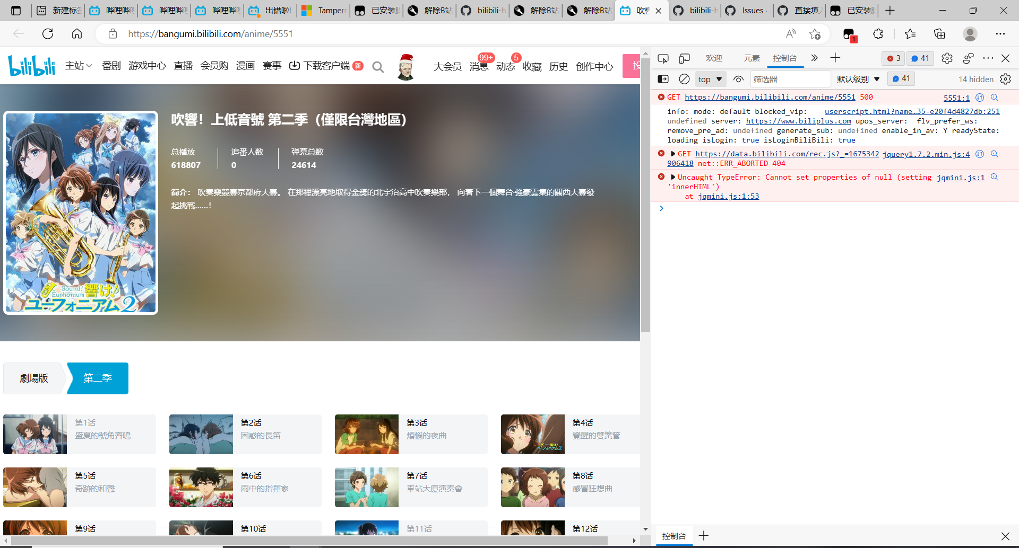
Task: Clear the DevTools console
Action: tap(685, 78)
